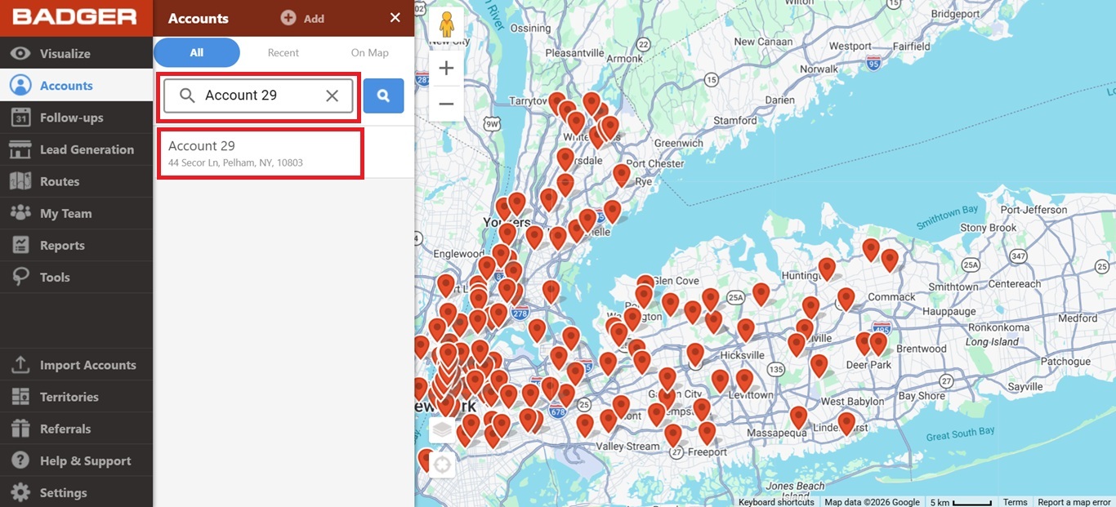
Task: Open the My Team menu item
Action: coord(76,213)
